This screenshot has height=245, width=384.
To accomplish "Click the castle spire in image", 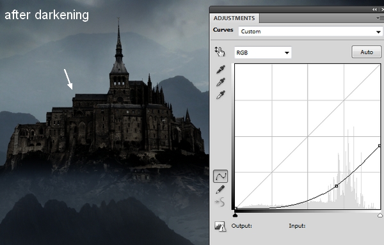I will [119, 42].
